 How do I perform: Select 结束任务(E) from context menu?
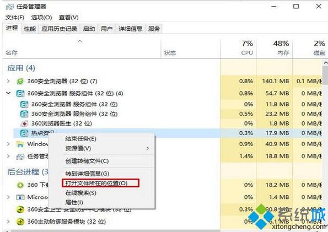coord(80,139)
